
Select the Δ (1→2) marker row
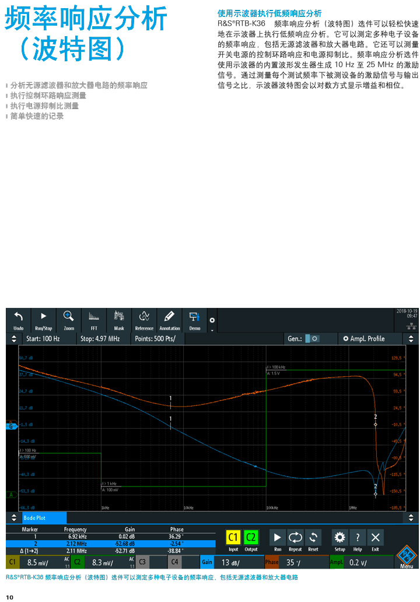pyautogui.click(x=111, y=551)
